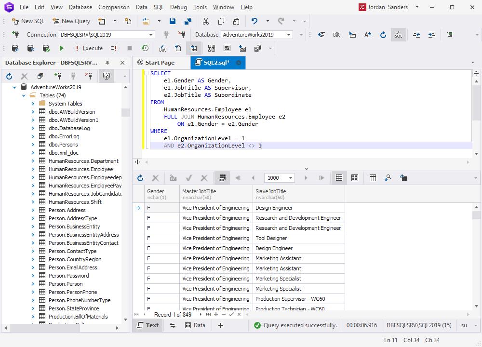Viewport: 482px width, 347px height.
Task: Click the New Query button
Action: [x=71, y=21]
